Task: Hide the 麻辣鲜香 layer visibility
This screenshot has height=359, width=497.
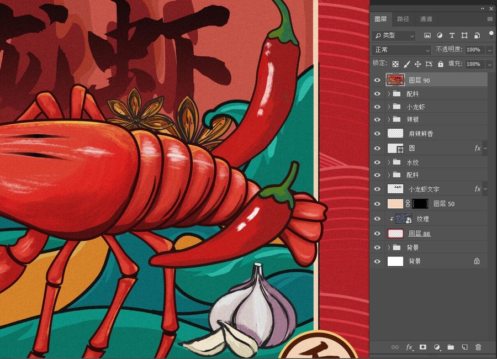Action: [377, 134]
